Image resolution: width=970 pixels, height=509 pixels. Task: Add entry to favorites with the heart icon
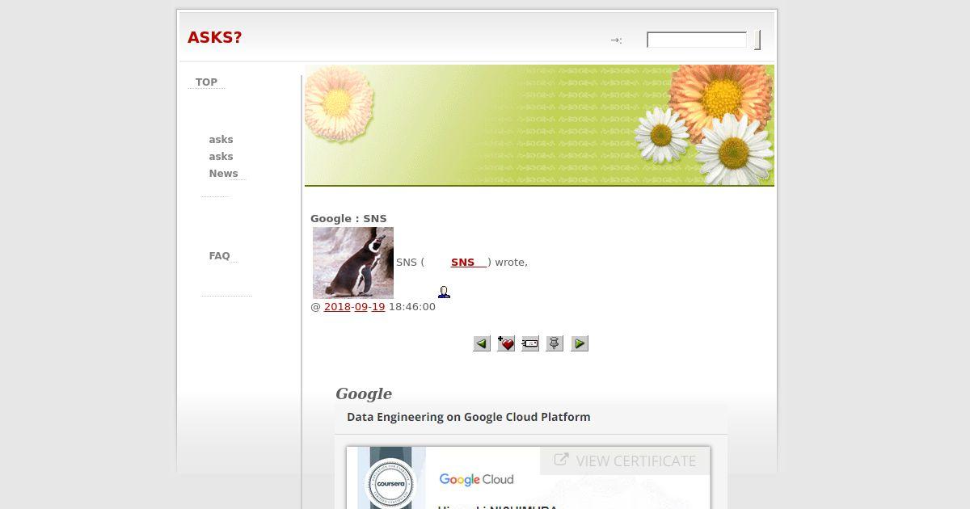click(506, 343)
